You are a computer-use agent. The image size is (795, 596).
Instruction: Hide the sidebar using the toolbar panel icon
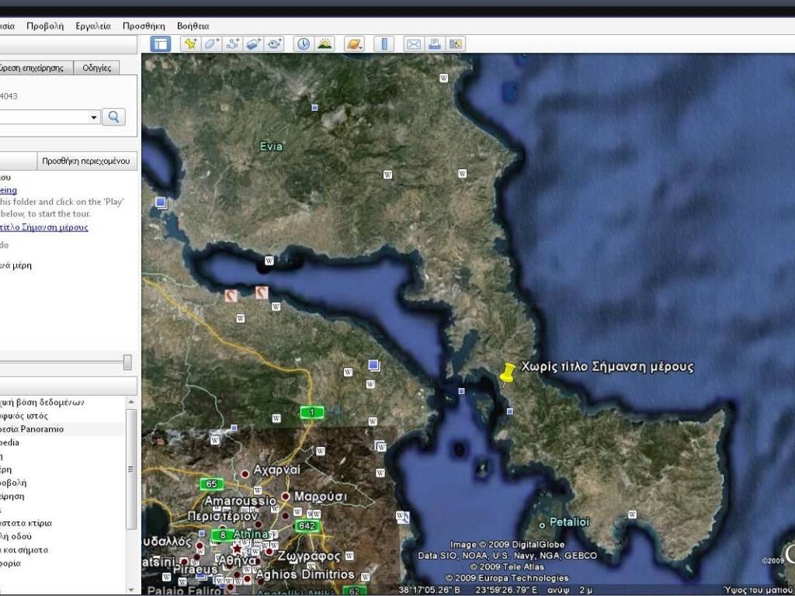pos(161,44)
